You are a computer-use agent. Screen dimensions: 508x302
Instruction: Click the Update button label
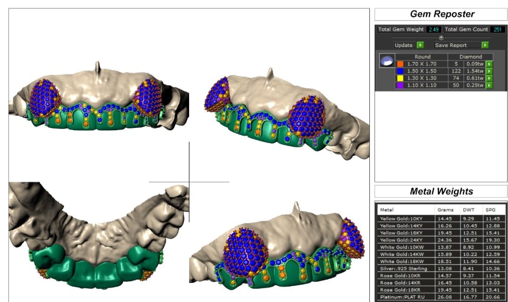[404, 45]
